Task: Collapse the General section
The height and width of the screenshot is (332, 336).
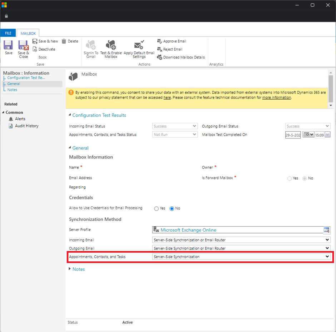Action: coord(70,147)
